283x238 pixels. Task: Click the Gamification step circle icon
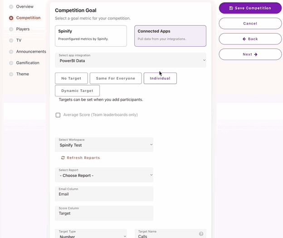pyautogui.click(x=11, y=63)
